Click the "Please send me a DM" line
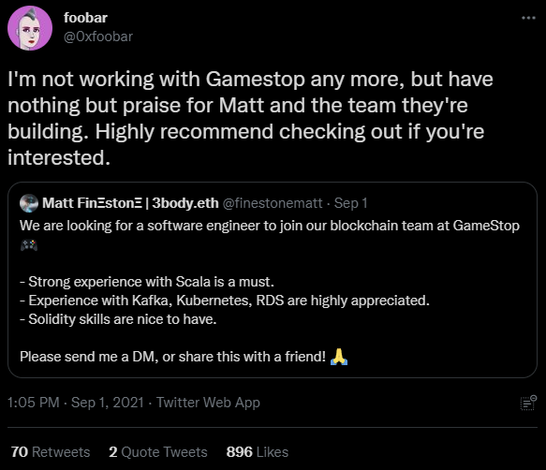Viewport: 546px width, 470px height. point(172,357)
